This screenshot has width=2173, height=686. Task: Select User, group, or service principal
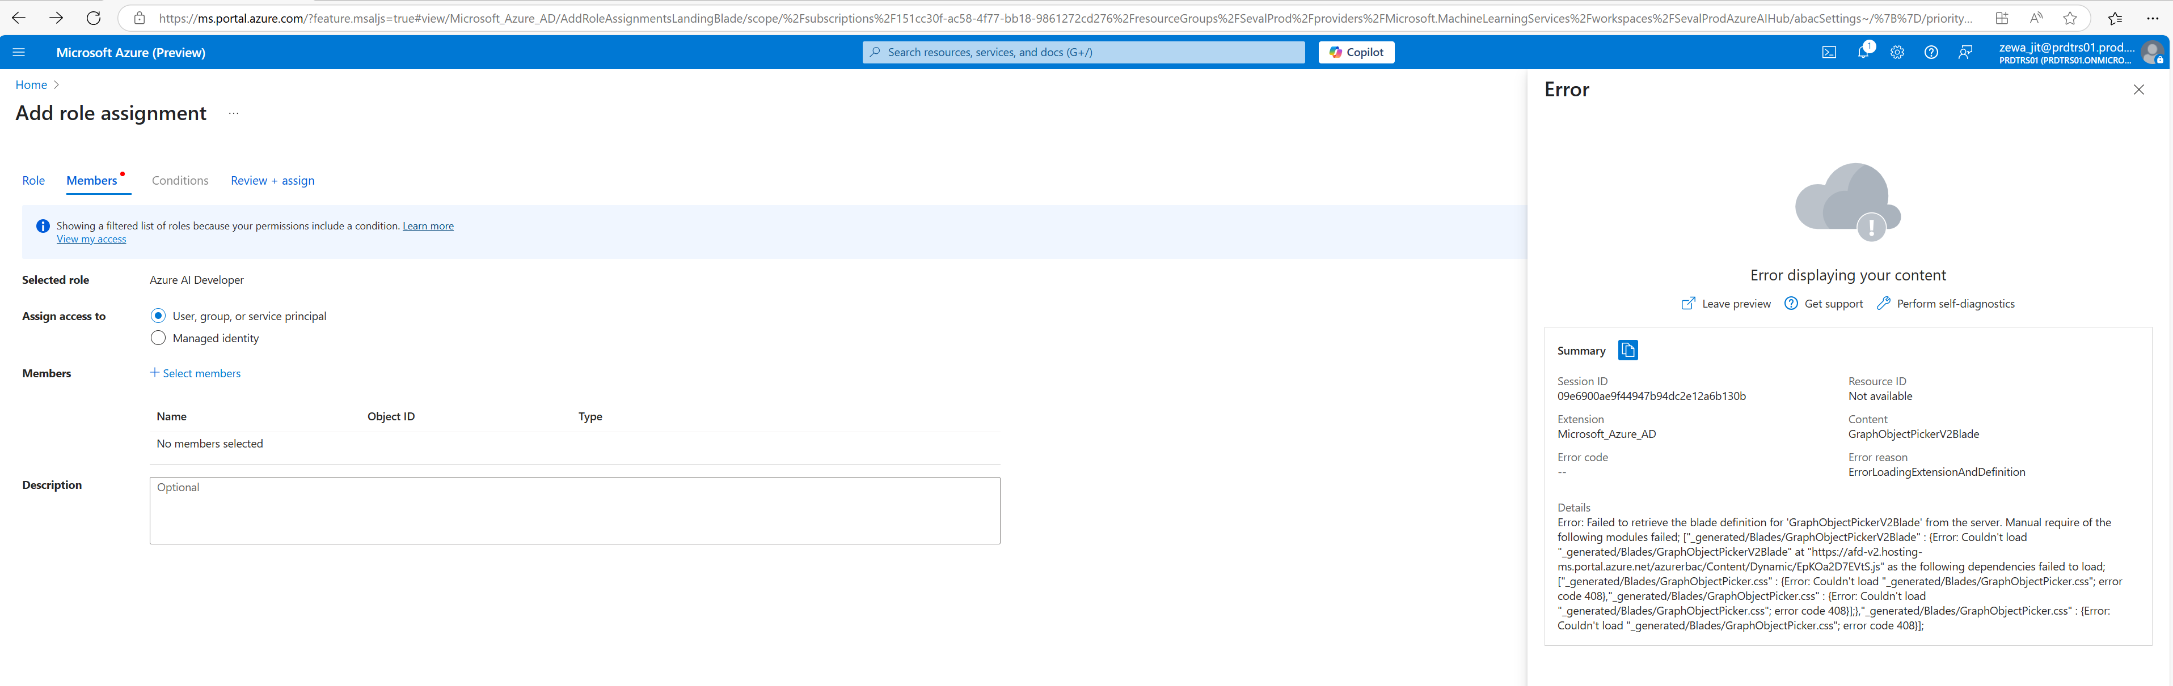[158, 316]
